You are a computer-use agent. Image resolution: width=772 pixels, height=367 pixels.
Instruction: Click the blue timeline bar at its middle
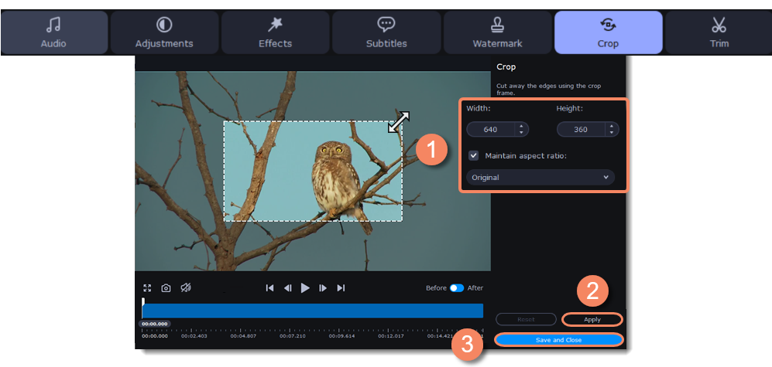point(313,311)
